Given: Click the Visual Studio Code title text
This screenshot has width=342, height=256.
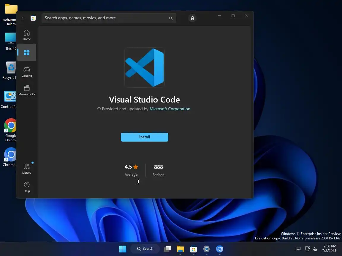Looking at the screenshot, I should pos(144,100).
